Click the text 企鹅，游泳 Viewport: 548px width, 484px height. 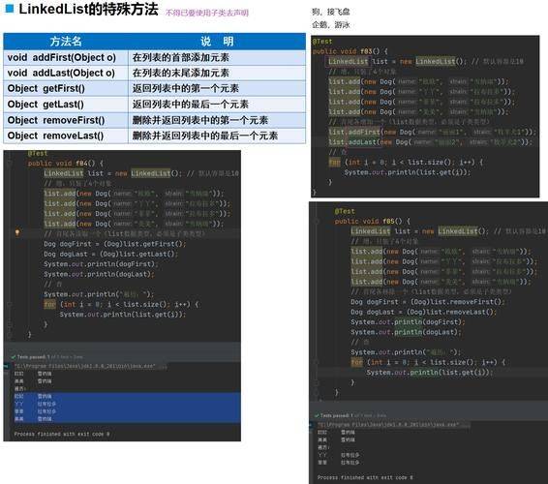pyautogui.click(x=330, y=25)
